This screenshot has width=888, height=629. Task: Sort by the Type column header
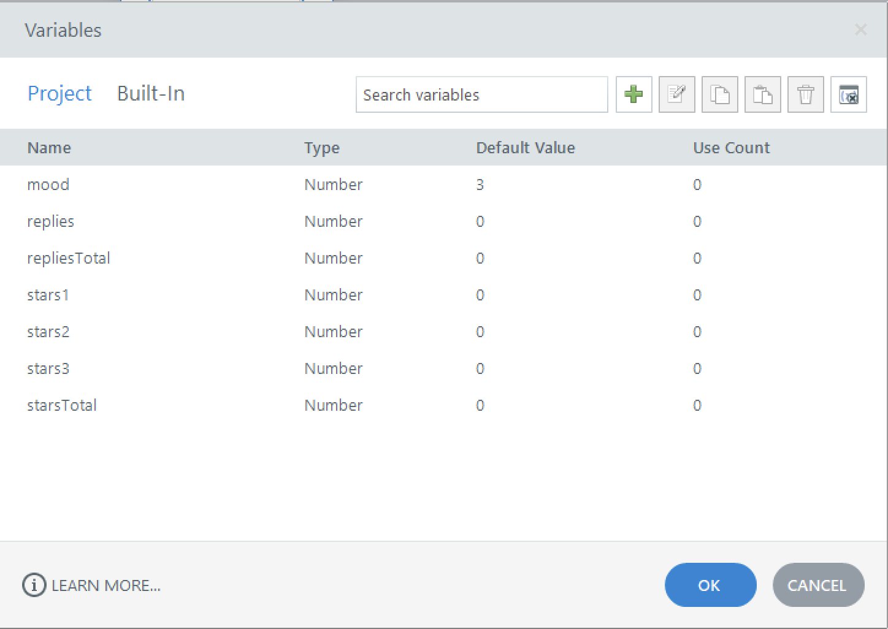tap(322, 148)
